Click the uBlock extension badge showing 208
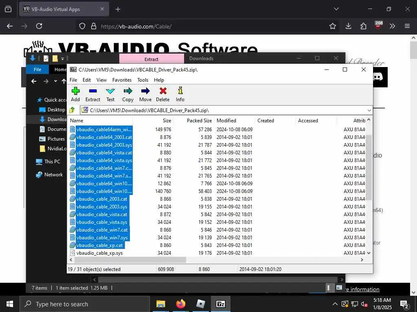 [x=378, y=26]
